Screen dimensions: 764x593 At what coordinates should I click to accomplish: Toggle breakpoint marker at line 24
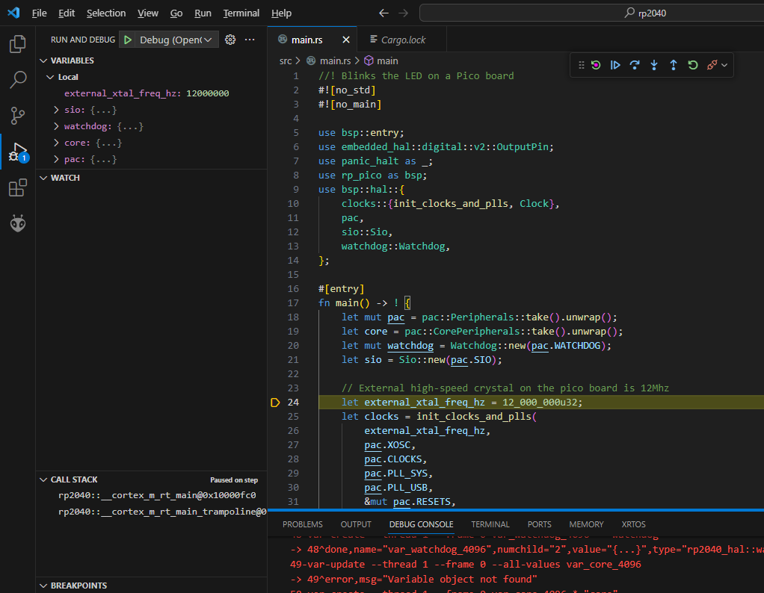(x=275, y=403)
